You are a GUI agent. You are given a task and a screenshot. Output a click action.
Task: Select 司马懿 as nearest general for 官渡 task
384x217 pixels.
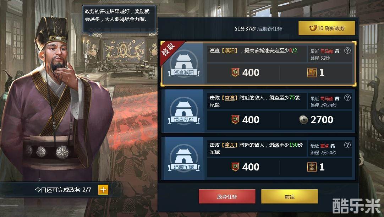tap(327, 99)
